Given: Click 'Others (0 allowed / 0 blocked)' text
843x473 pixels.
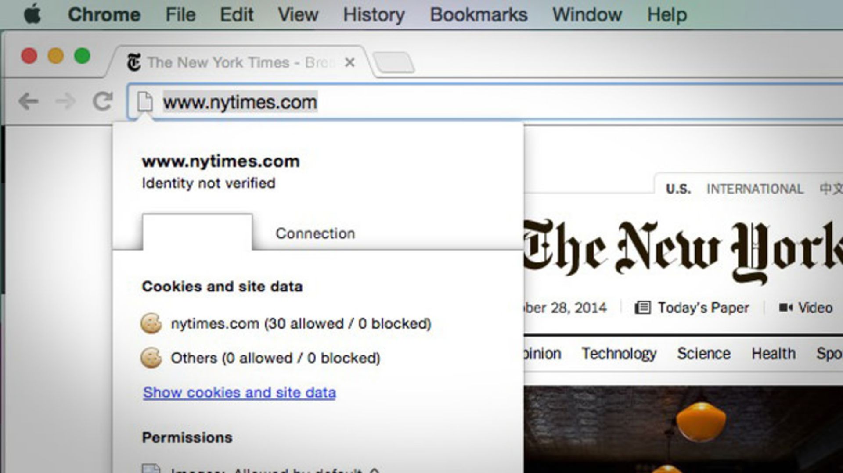Looking at the screenshot, I should tap(275, 358).
